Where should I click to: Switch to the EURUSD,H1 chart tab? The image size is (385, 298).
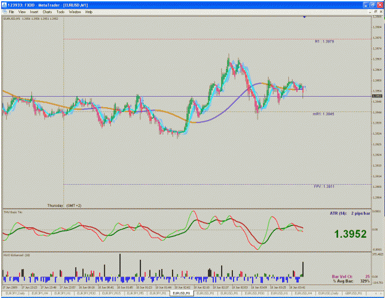click(x=279, y=293)
